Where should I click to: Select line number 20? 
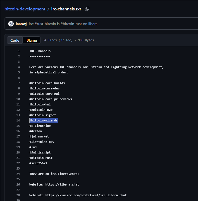18,152
